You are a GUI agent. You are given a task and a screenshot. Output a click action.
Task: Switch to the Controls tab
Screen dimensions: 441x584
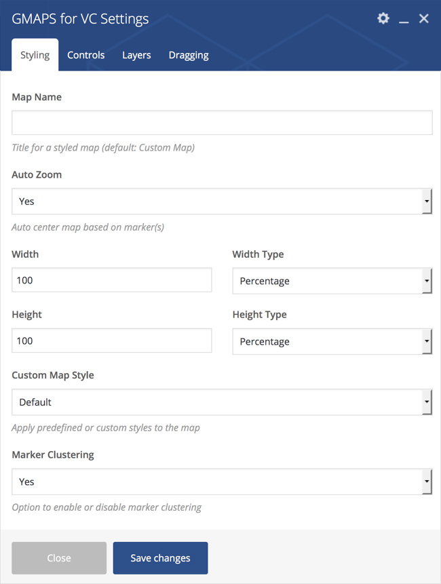tap(85, 55)
